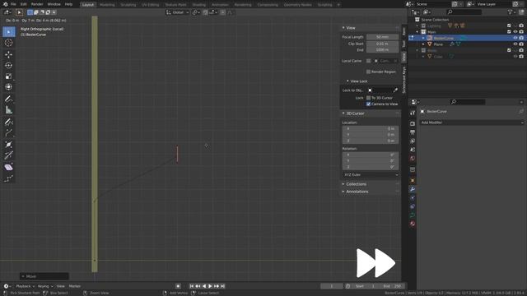Open the Item sidebar tab
The width and height of the screenshot is (527, 296).
point(404,31)
